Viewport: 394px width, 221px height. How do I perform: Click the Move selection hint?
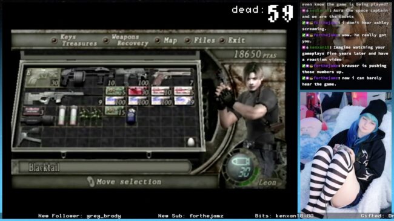124,182
